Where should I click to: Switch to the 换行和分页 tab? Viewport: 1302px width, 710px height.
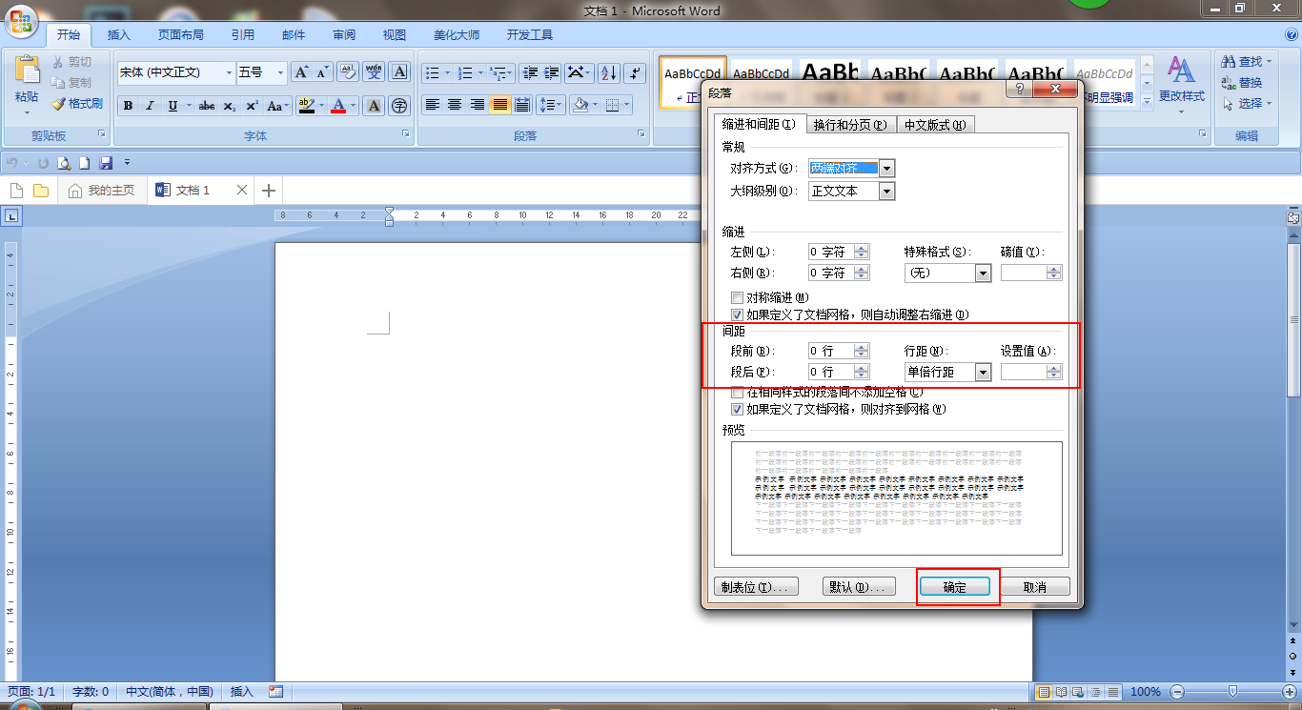[x=850, y=125]
